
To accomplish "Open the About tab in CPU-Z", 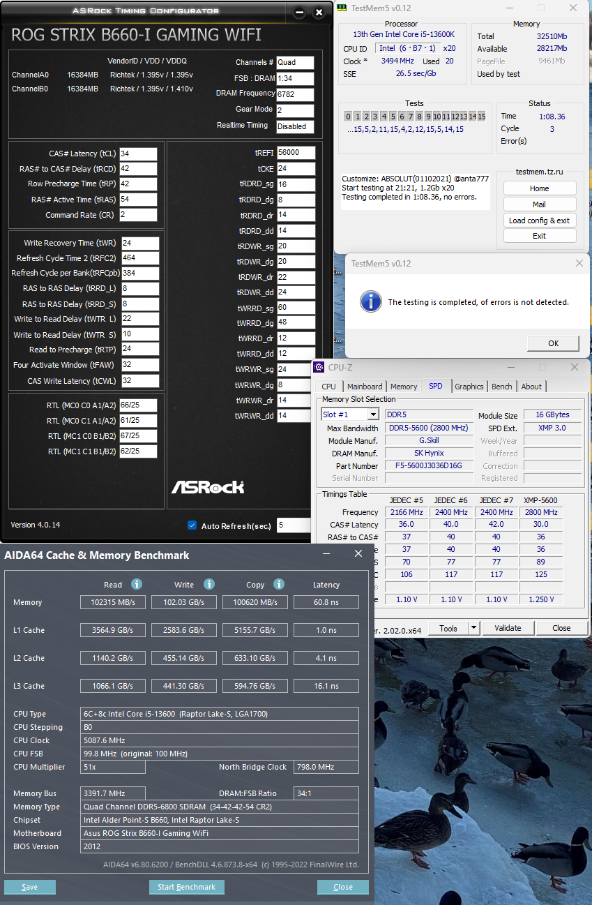I will 531,387.
